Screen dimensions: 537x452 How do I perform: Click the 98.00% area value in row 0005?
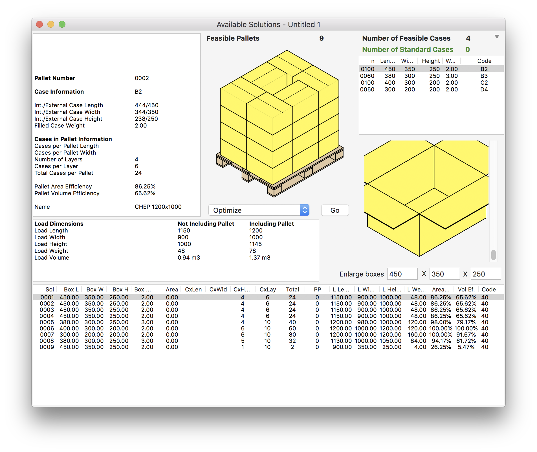coord(441,322)
